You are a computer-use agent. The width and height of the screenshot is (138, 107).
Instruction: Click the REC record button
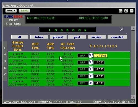pos(11,11)
